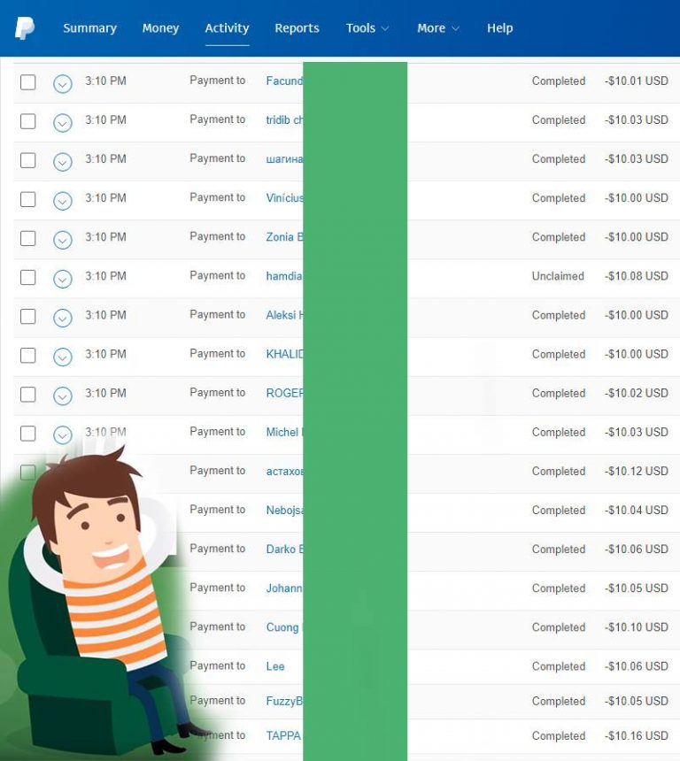Open the Vinícius recipient link

[x=284, y=198]
